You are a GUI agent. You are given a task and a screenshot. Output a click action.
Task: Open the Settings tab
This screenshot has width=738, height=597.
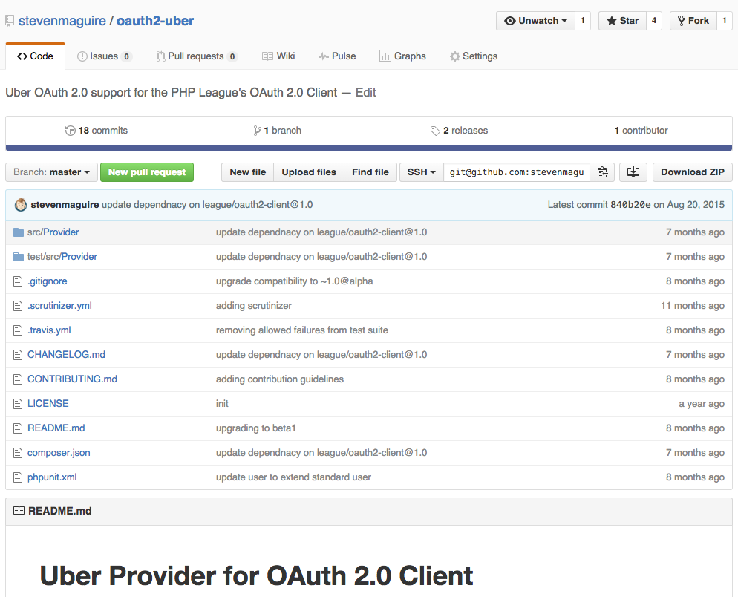point(474,56)
